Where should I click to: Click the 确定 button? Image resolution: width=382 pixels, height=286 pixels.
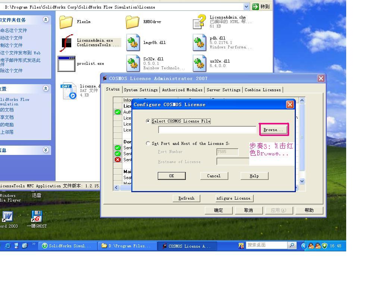pos(219,210)
